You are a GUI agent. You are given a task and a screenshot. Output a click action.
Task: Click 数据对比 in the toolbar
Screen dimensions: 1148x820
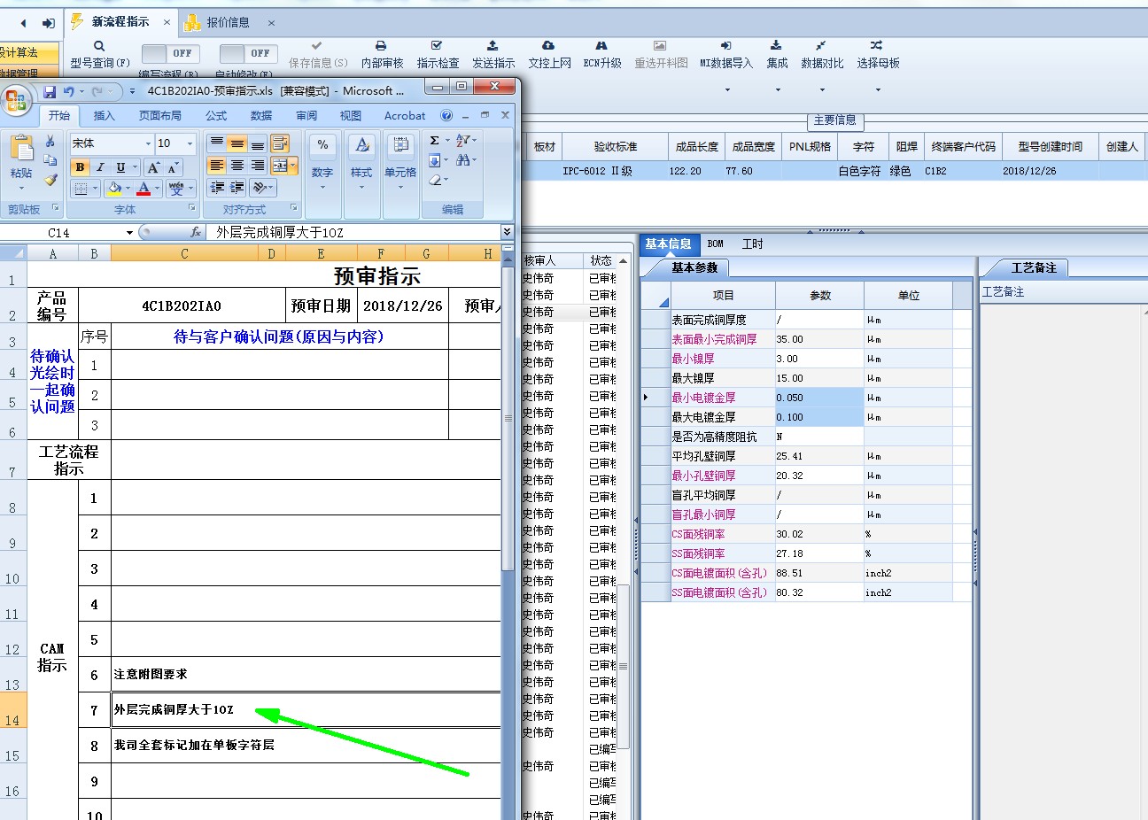pyautogui.click(x=822, y=55)
